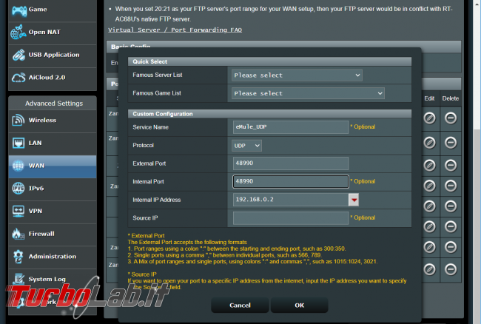Click the Protocol label

pyautogui.click(x=143, y=145)
